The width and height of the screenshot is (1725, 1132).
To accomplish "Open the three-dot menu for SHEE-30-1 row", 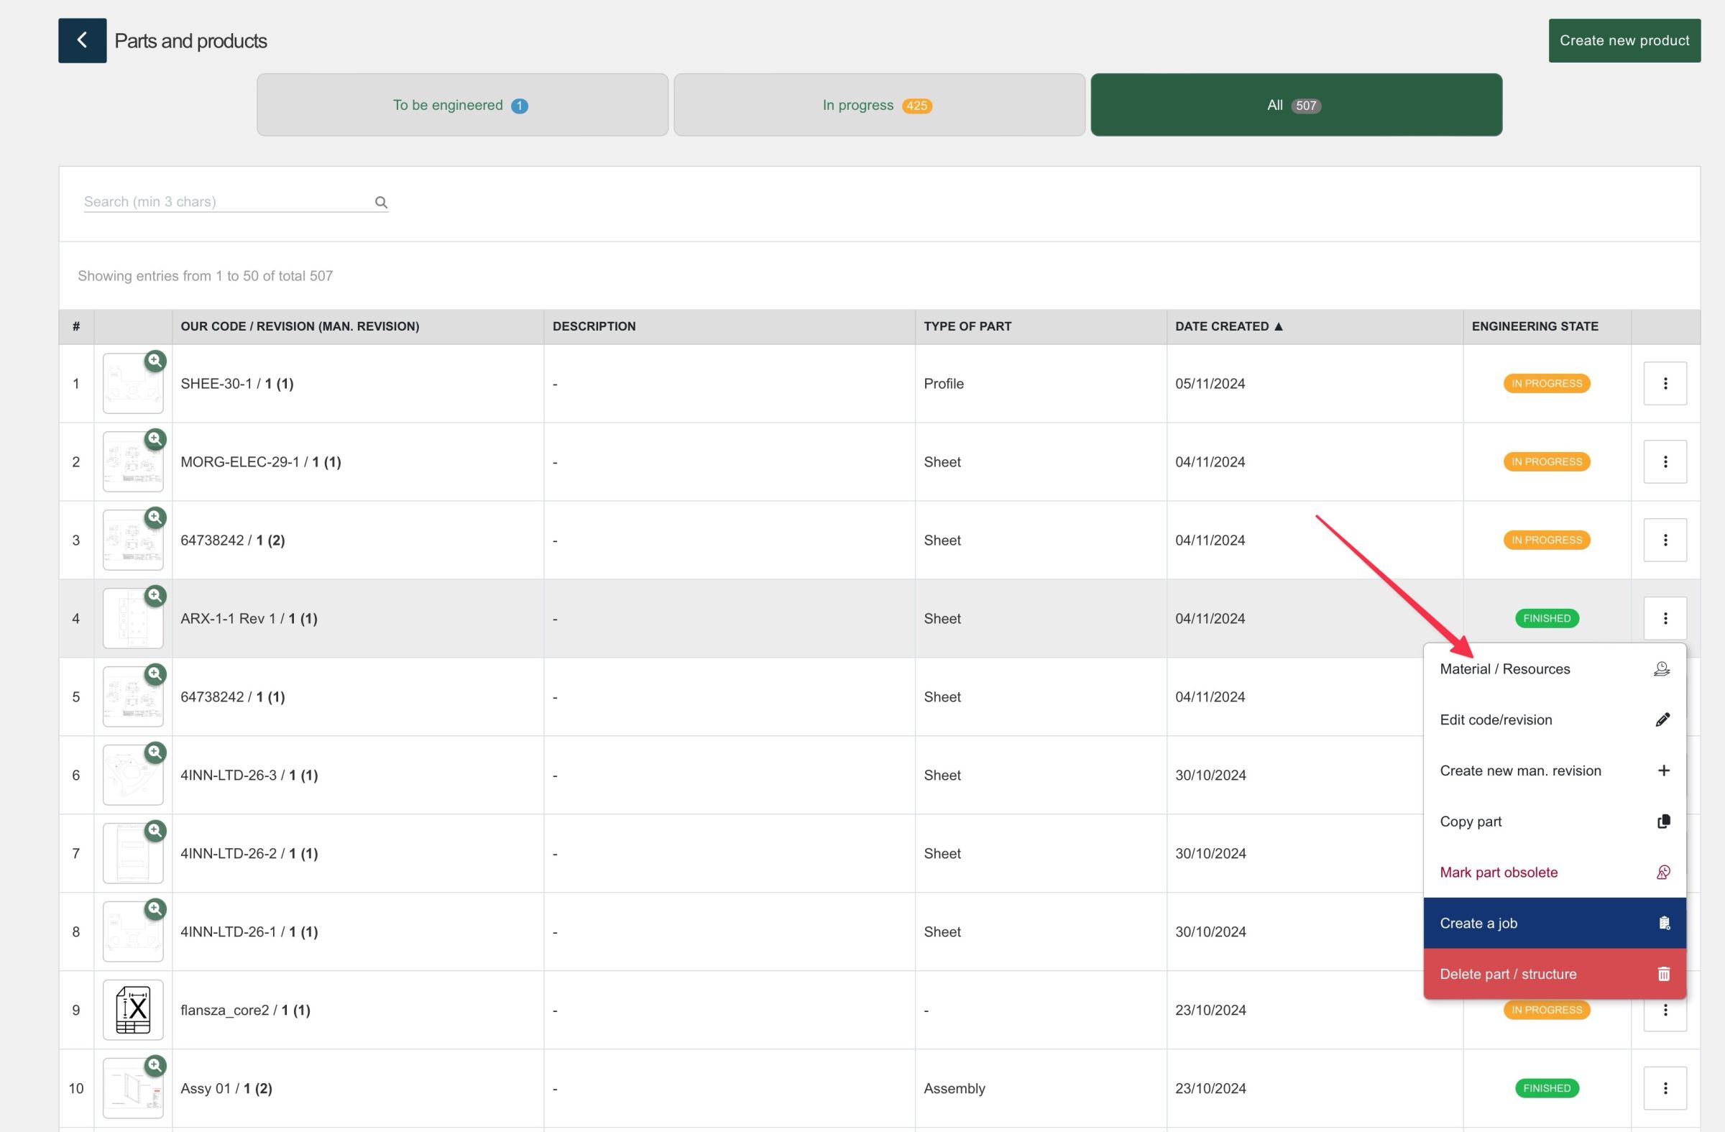I will point(1664,383).
